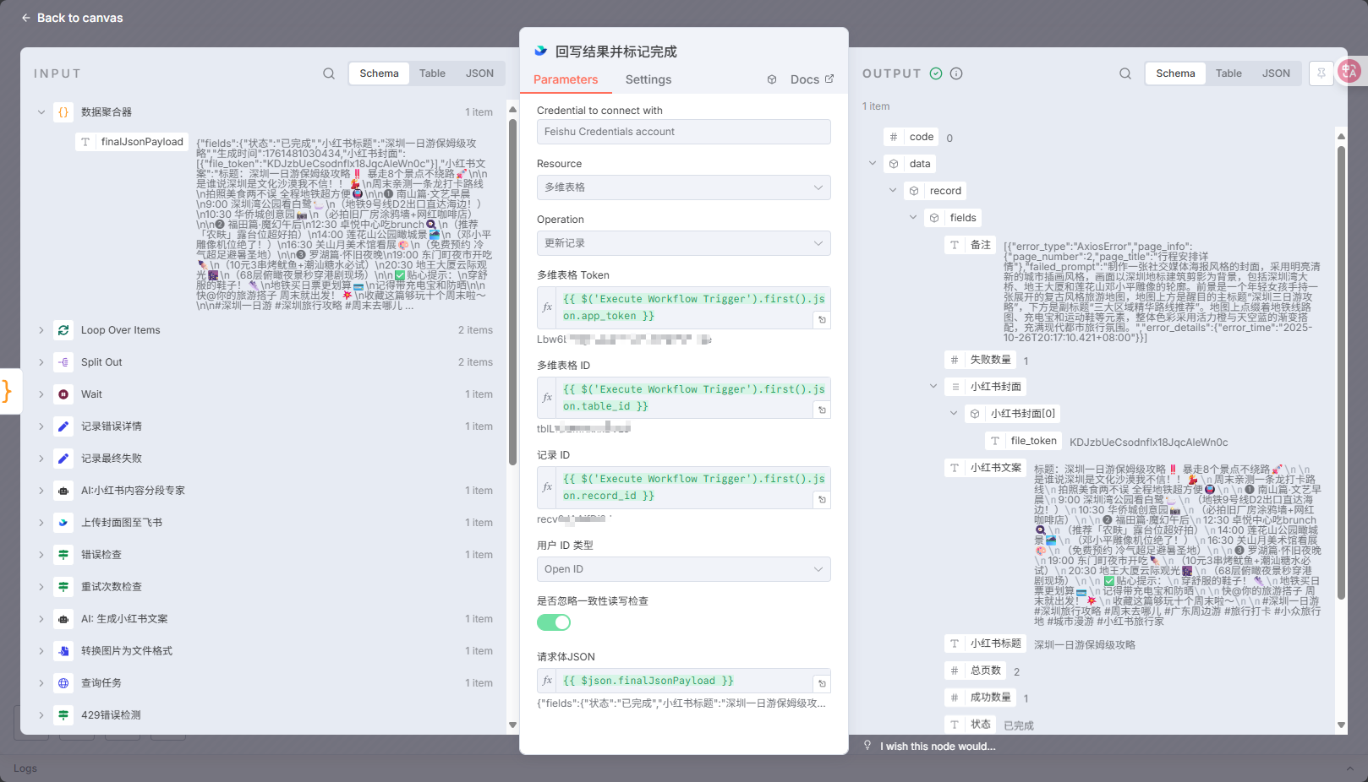Viewport: 1368px width, 782px height.
Task: Select output Table view tab
Action: (1228, 73)
